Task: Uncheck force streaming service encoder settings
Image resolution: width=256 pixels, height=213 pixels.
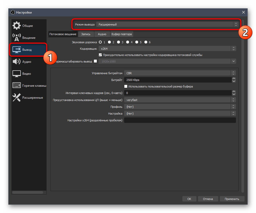Action: point(100,55)
